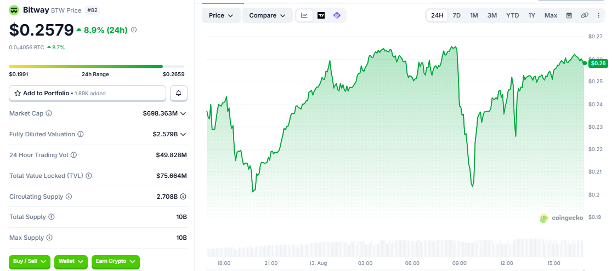This screenshot has width=612, height=271.
Task: Click the 8.9% (24h) change text
Action: (105, 30)
